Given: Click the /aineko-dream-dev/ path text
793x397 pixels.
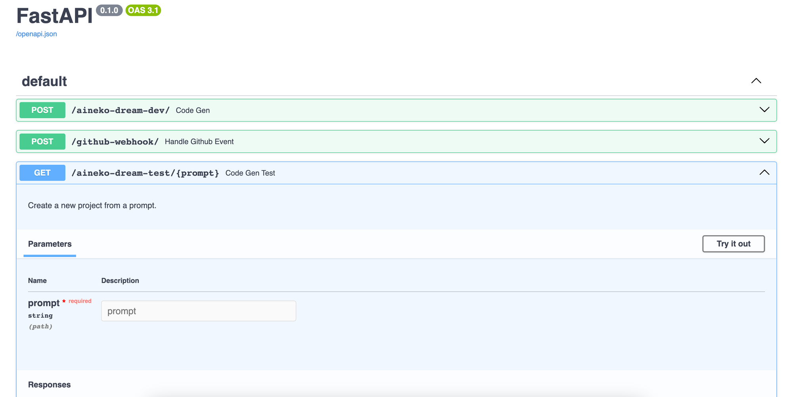Looking at the screenshot, I should tap(121, 110).
